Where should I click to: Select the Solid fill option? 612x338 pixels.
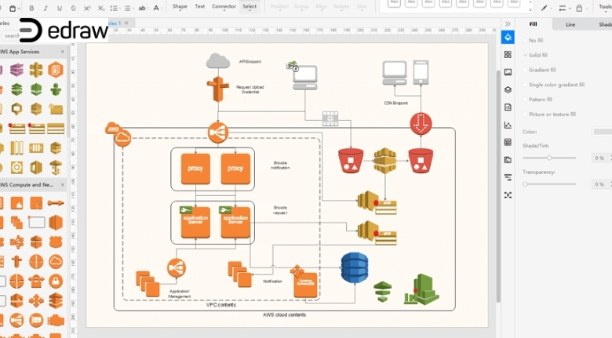click(x=535, y=55)
